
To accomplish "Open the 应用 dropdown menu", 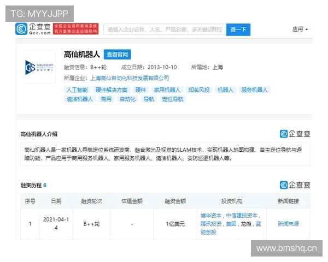I will coord(300,29).
